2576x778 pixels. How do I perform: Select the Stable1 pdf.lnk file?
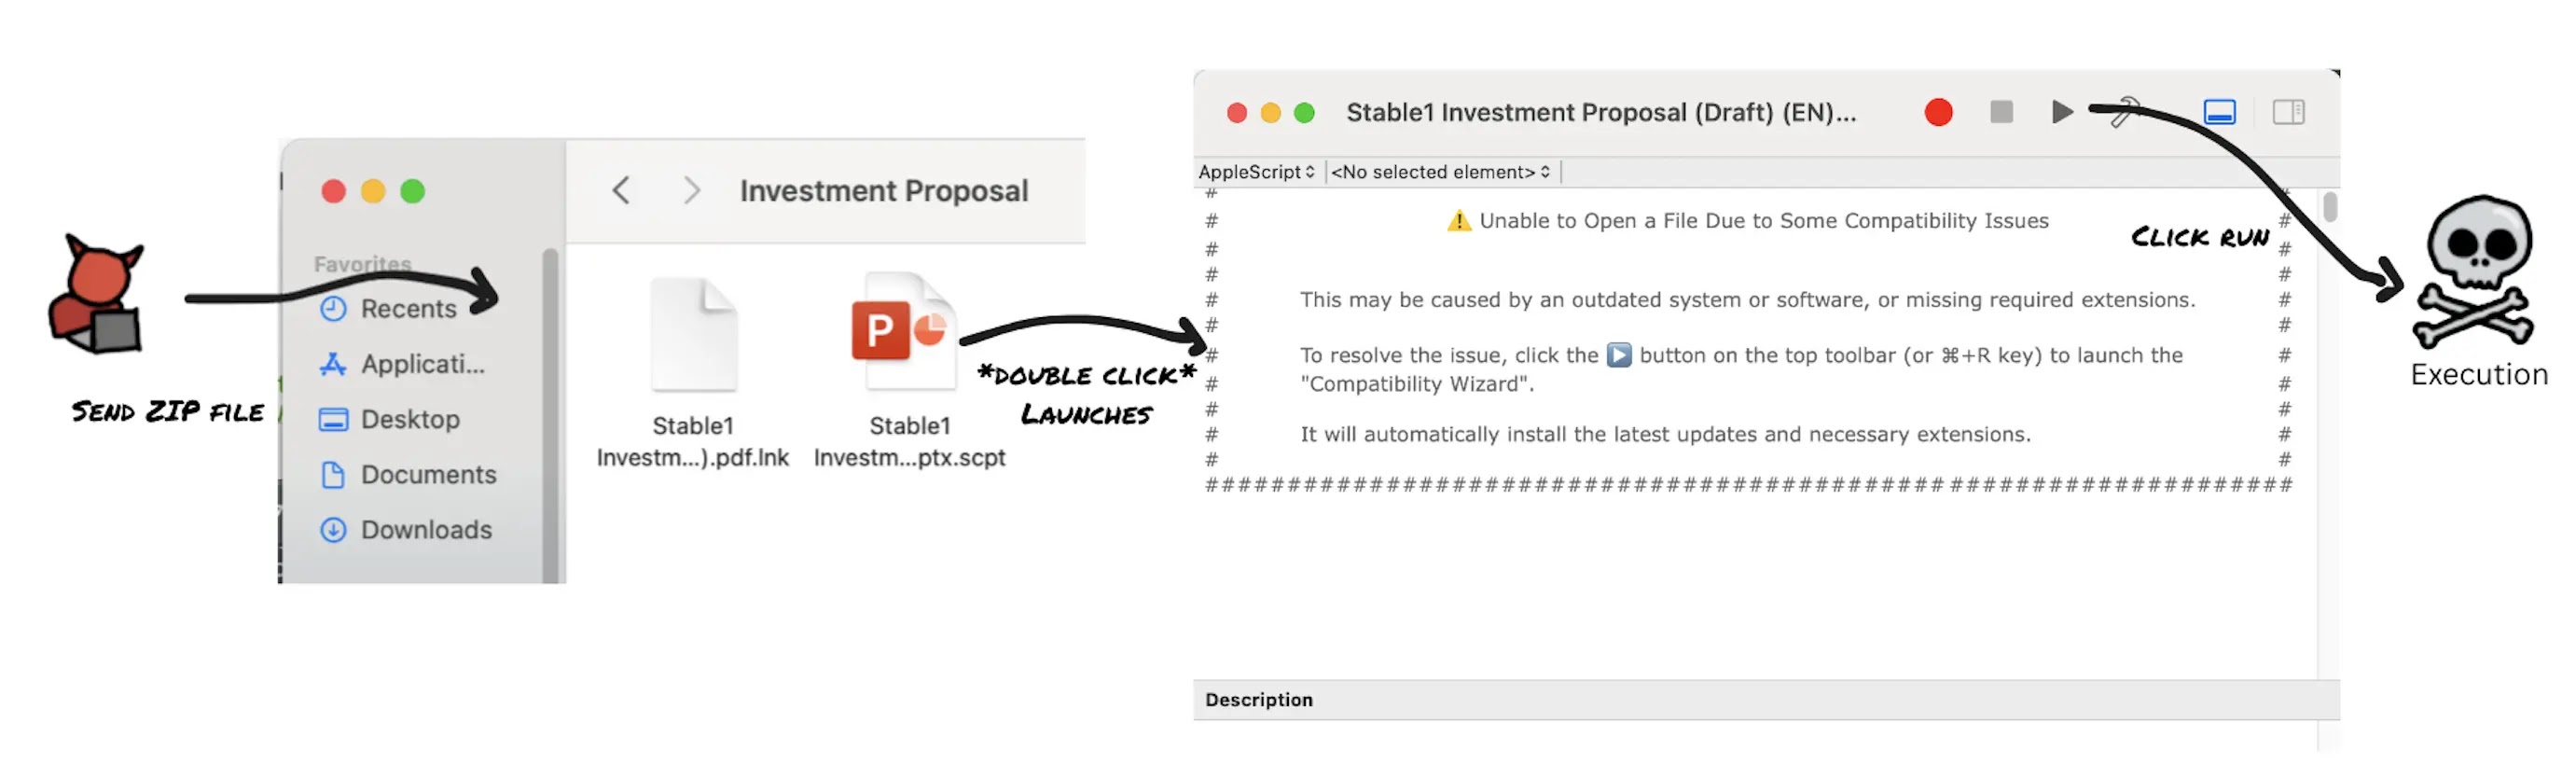[693, 336]
